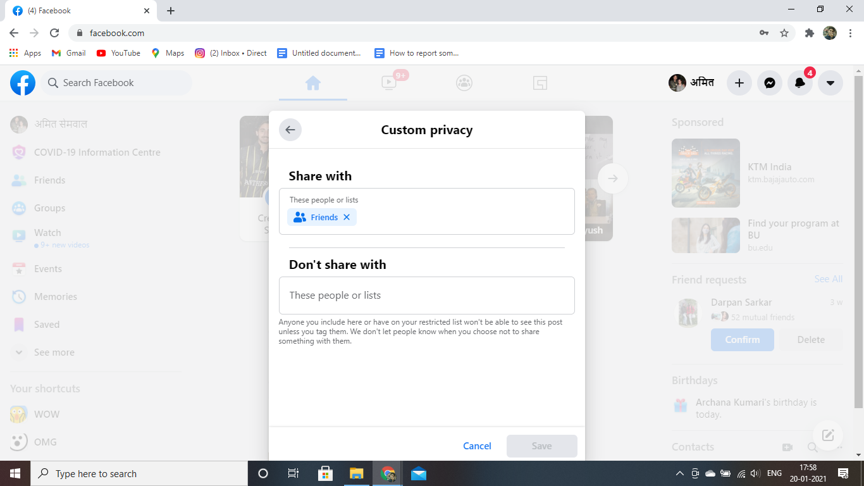The width and height of the screenshot is (864, 486).
Task: Click the Don't share with input field
Action: coord(427,296)
